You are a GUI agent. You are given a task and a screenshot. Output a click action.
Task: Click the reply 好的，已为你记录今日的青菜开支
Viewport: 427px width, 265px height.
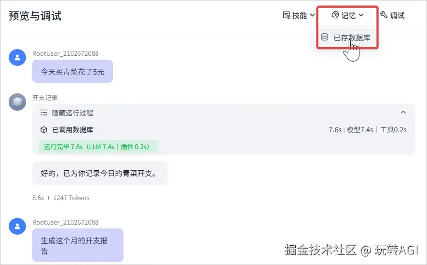100,173
